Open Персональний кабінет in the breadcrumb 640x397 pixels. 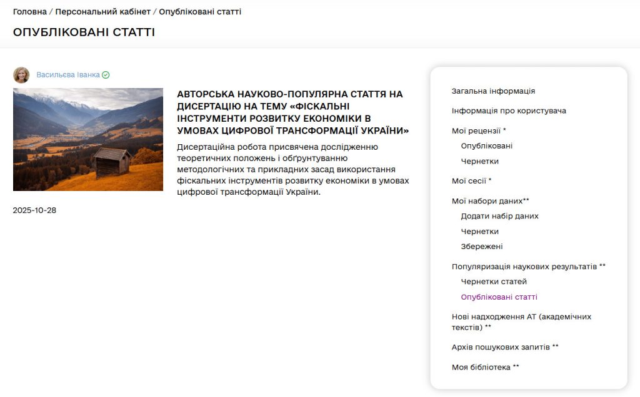click(x=101, y=11)
